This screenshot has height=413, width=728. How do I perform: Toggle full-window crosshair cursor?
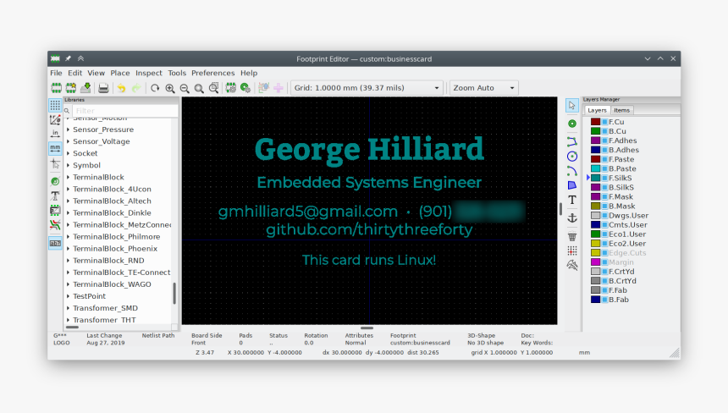[x=55, y=164]
